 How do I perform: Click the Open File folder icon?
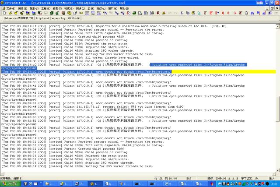pos(10,13)
